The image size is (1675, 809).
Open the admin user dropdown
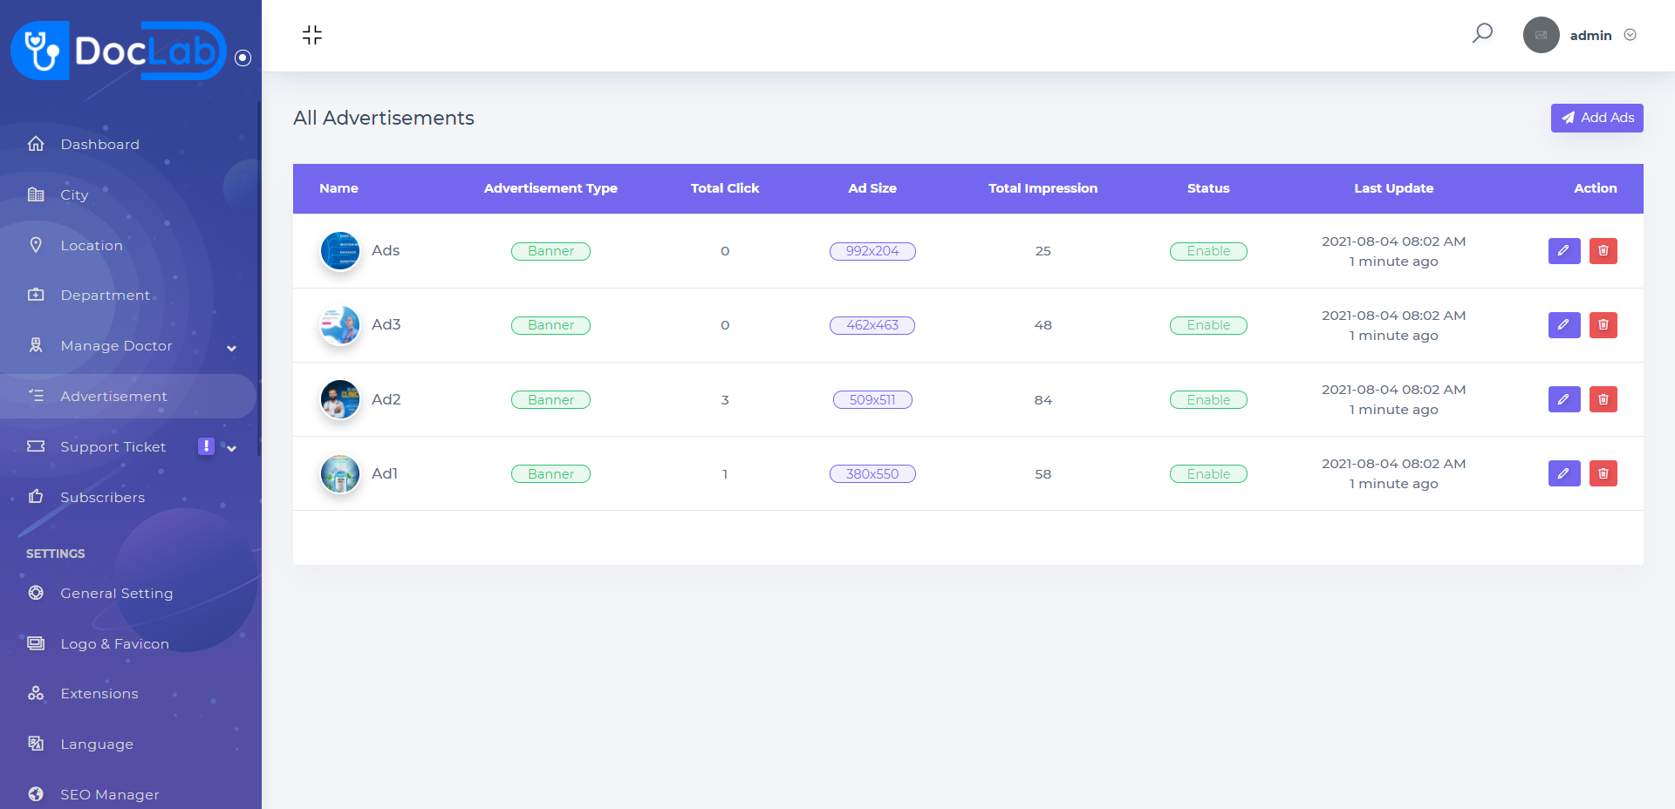pyautogui.click(x=1630, y=35)
